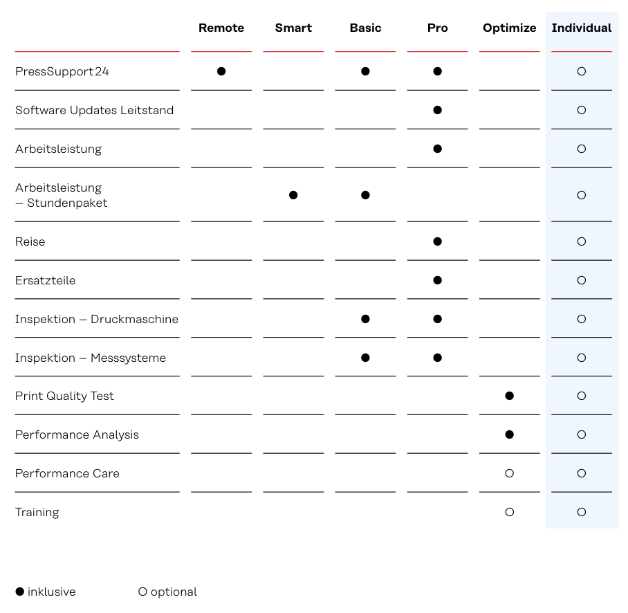Click the Pro column header

click(437, 28)
